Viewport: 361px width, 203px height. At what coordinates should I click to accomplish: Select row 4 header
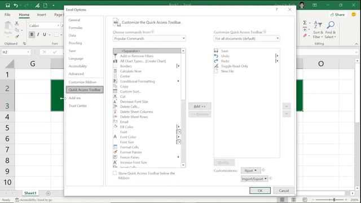point(7,117)
